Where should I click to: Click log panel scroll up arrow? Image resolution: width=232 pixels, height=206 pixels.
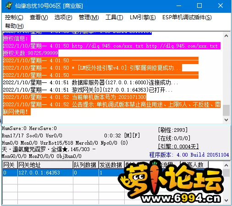coord(226,36)
